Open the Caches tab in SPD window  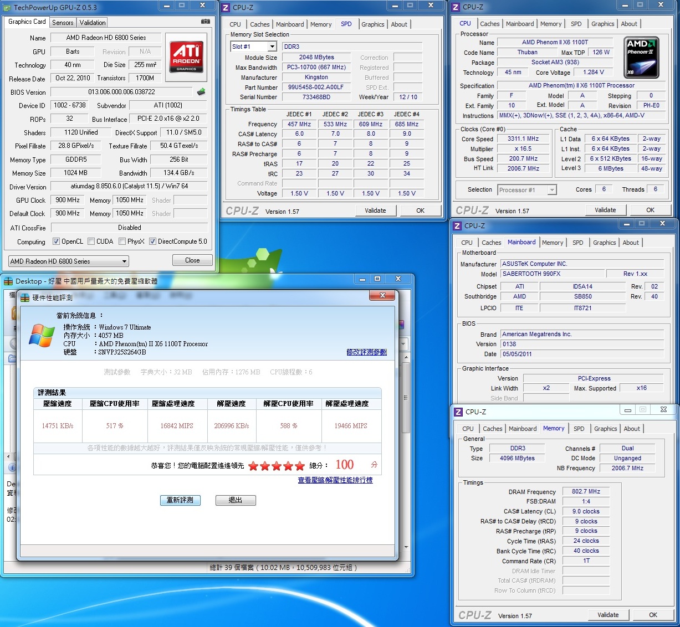[x=259, y=24]
